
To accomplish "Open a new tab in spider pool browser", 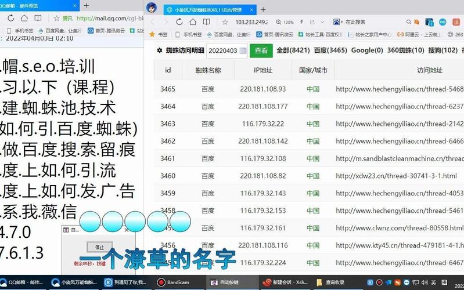I will click(x=263, y=10).
